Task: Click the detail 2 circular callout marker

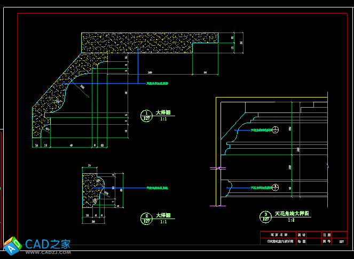Action: [146, 217]
